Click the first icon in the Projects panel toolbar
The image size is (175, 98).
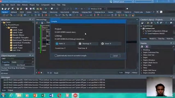pyautogui.click(x=142, y=23)
